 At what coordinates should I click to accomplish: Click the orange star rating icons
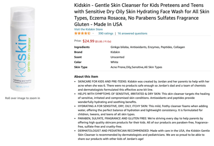(x=82, y=33)
